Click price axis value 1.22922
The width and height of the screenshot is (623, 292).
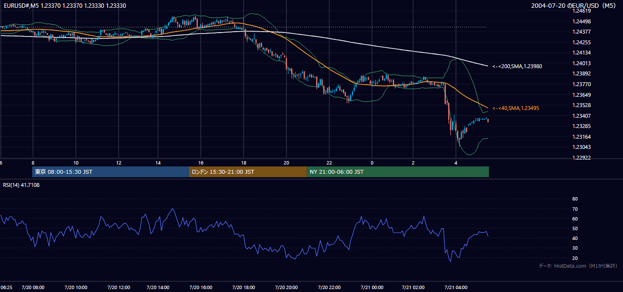coord(582,158)
